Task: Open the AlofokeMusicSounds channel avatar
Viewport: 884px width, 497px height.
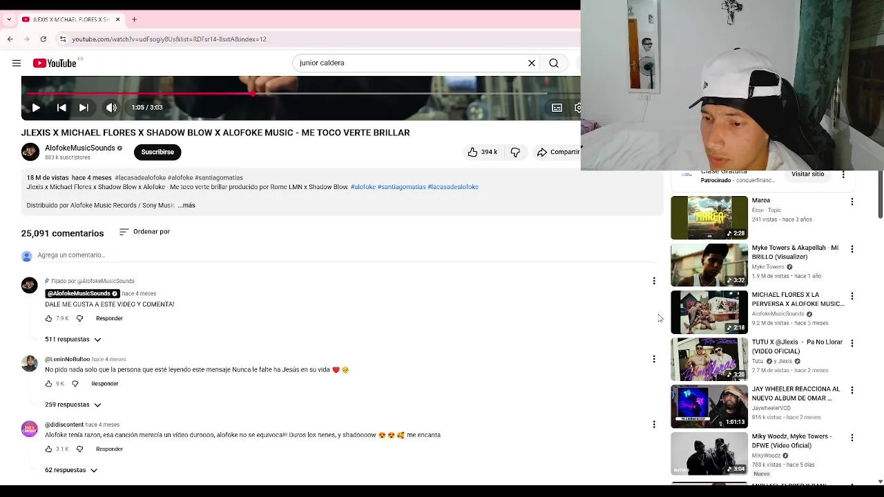Action: pos(30,152)
